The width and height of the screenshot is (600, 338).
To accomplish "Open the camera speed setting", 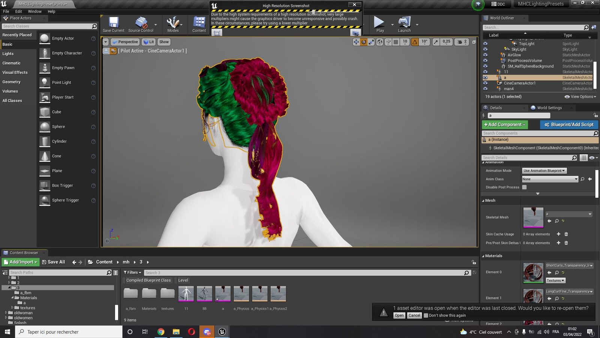I will 462,42.
